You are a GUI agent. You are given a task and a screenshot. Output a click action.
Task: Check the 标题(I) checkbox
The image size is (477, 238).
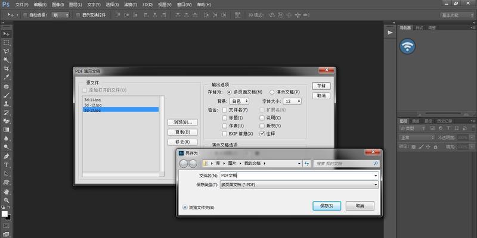pos(225,118)
